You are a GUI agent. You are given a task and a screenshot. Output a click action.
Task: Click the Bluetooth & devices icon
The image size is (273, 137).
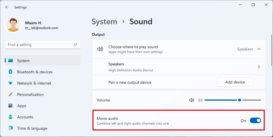(10, 72)
